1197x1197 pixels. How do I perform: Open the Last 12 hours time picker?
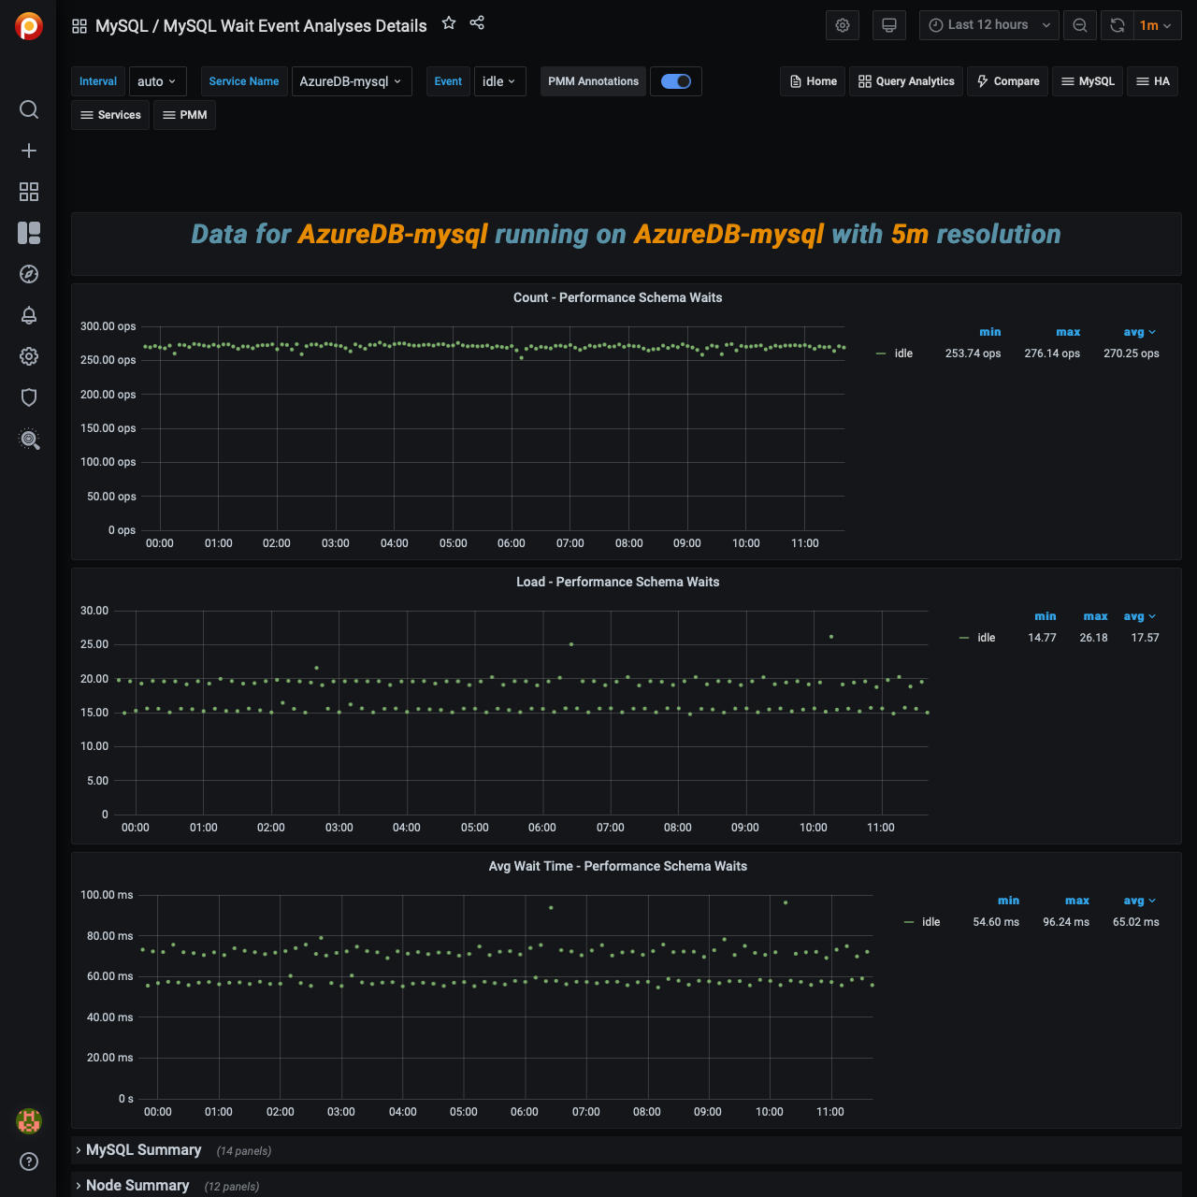(x=988, y=25)
